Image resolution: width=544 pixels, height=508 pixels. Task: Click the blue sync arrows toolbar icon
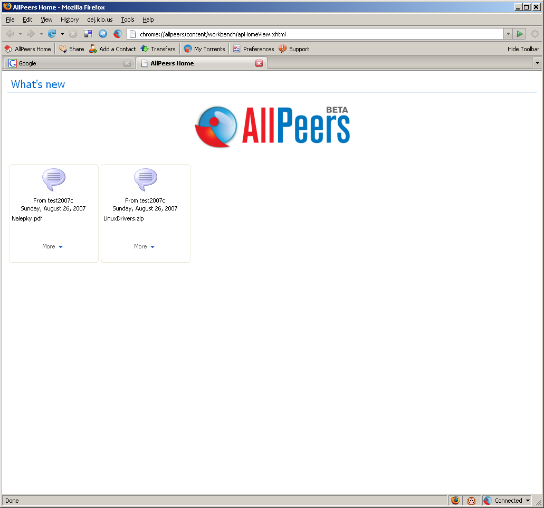[103, 34]
